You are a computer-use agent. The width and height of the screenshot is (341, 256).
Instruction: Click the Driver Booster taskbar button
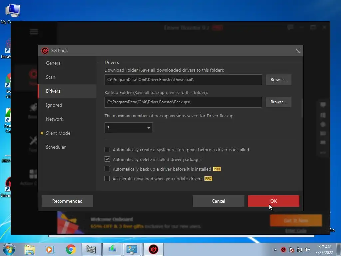[x=153, y=249]
